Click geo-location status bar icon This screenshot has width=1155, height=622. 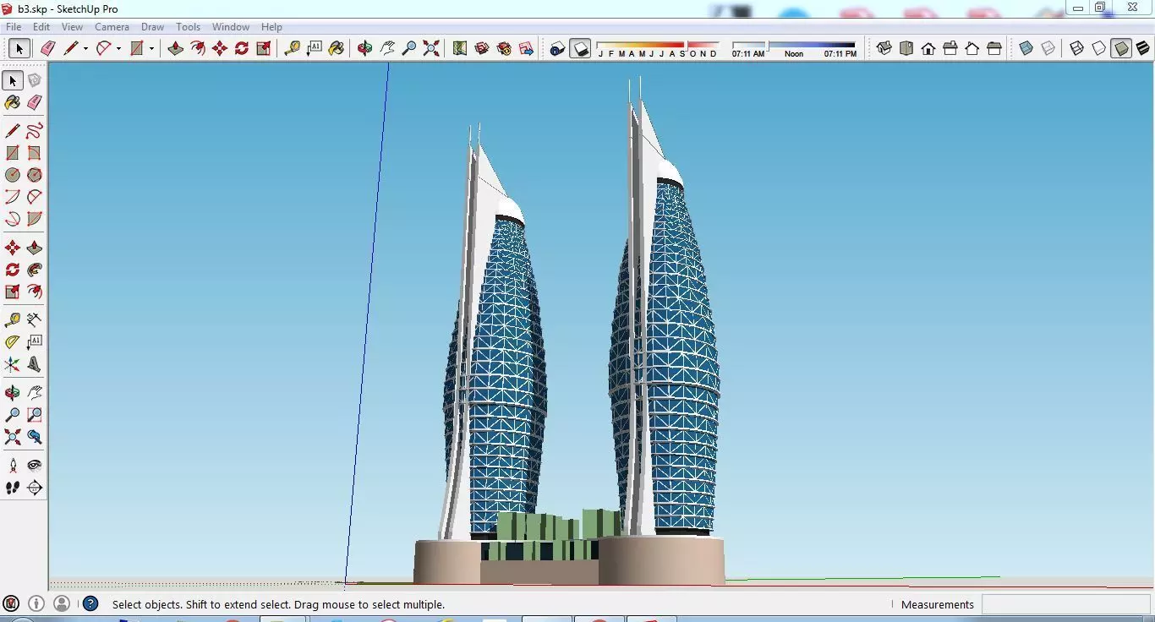pyautogui.click(x=11, y=603)
